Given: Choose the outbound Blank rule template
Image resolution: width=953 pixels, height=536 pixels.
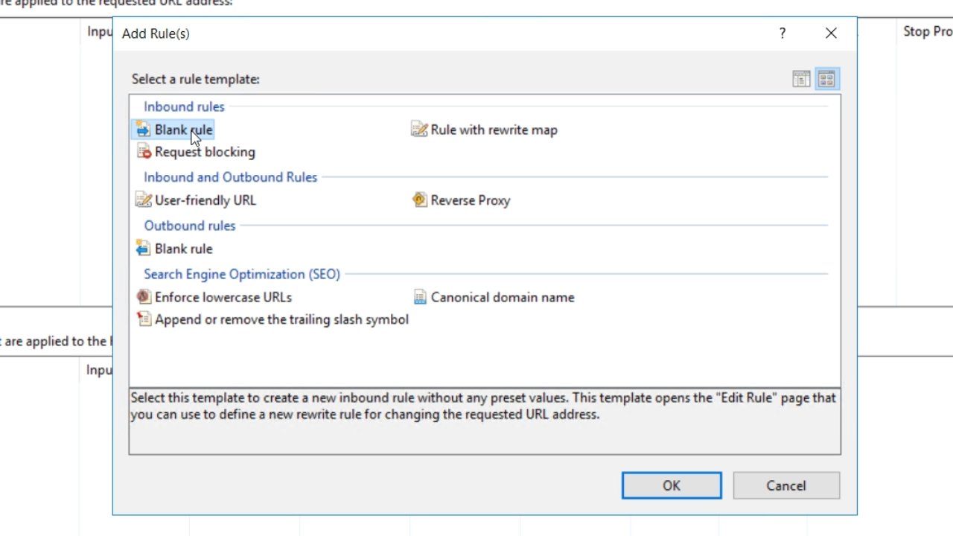Looking at the screenshot, I should pos(183,249).
